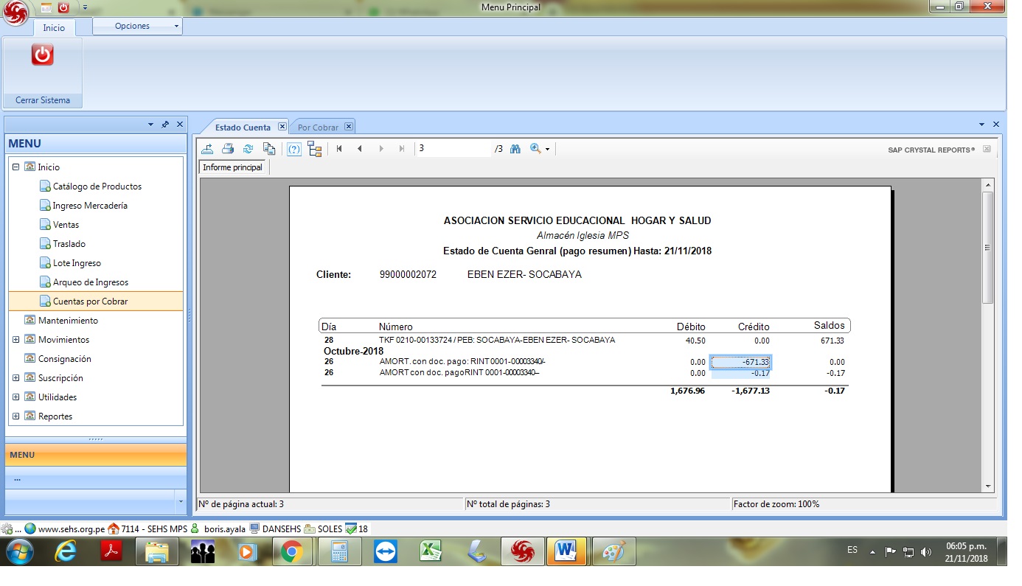Switch to the Por Cobrar tab
Viewport: 1022px width, 586px height.
coord(318,128)
